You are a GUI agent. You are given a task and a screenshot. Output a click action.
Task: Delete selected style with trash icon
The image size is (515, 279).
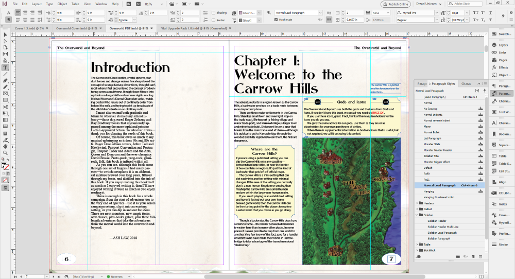point(480,256)
